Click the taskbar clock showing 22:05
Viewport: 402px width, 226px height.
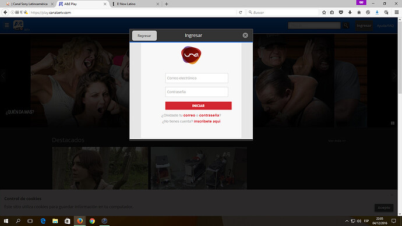[x=380, y=221]
